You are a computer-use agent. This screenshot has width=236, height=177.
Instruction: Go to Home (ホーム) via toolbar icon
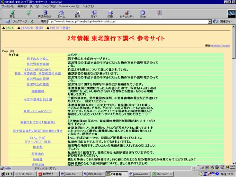(61, 14)
